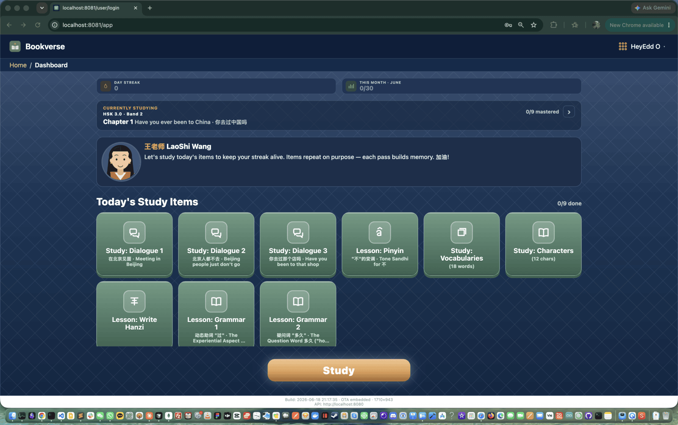This screenshot has width=678, height=425.
Task: Click the book icon on Study: Characters
Action: click(x=543, y=232)
